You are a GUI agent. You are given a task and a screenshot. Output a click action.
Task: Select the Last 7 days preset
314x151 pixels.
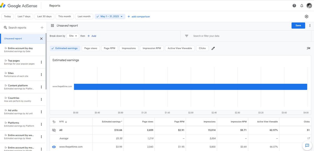[x=24, y=16]
